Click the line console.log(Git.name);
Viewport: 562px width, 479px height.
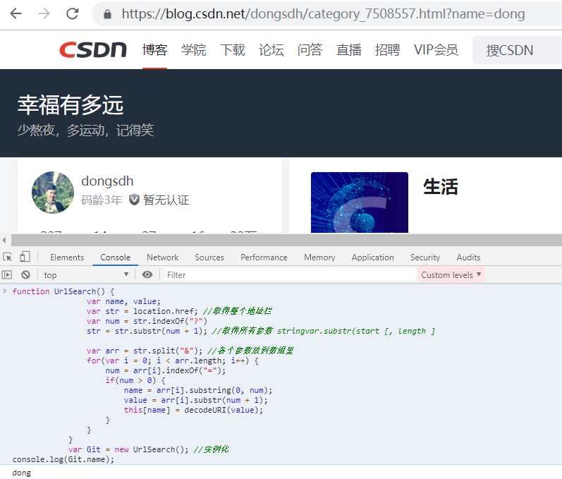63,459
